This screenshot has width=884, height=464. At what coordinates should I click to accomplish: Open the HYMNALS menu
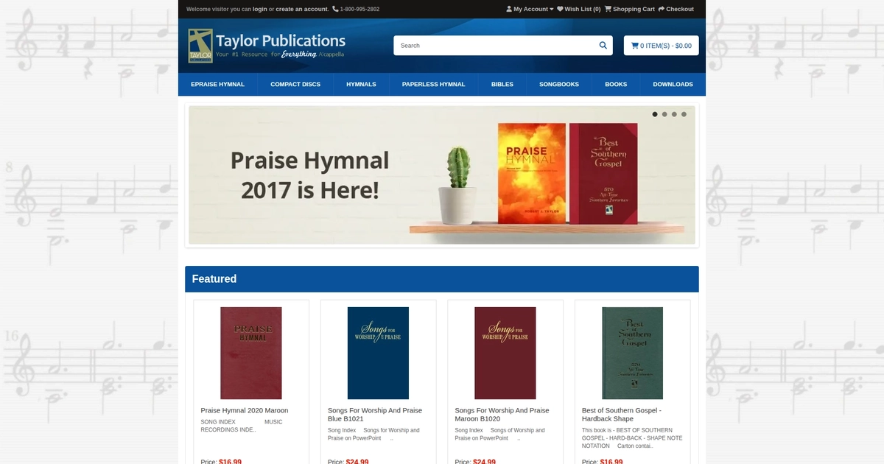click(x=361, y=85)
